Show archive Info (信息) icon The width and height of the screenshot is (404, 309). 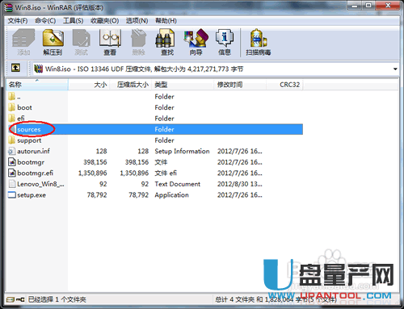pyautogui.click(x=225, y=39)
